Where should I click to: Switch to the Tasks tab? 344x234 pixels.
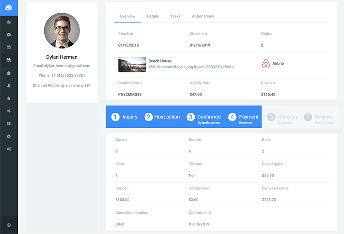(x=175, y=16)
